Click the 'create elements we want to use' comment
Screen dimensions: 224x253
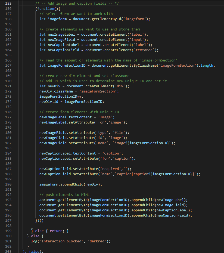tap(90, 29)
